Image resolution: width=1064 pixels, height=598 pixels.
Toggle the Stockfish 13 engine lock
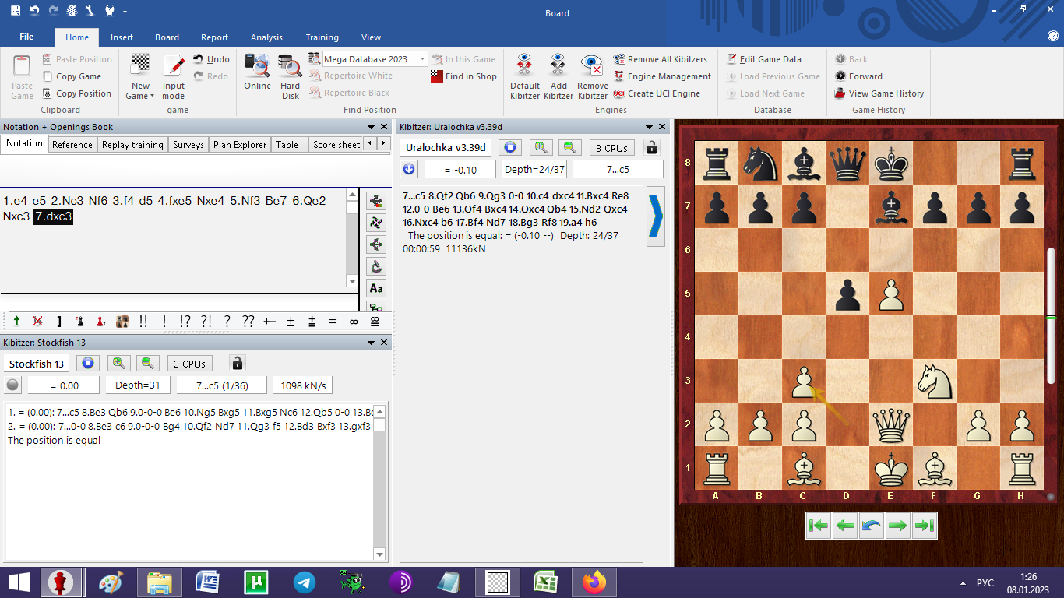click(238, 364)
